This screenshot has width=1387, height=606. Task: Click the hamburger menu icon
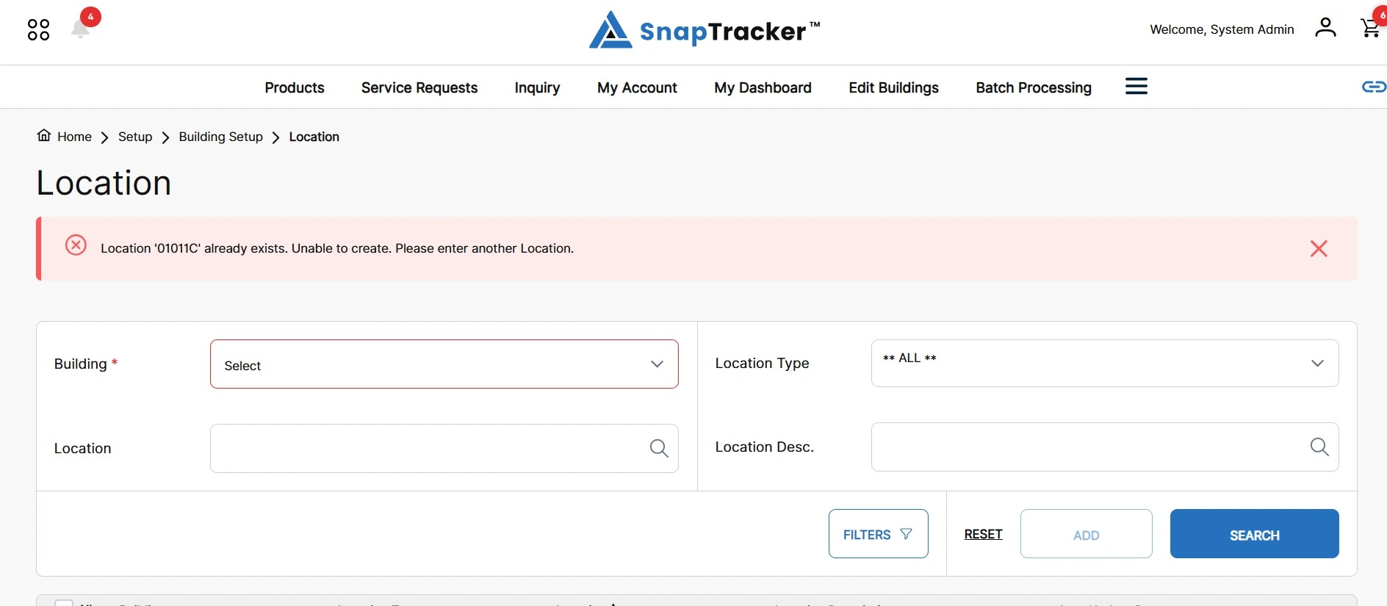[1136, 87]
